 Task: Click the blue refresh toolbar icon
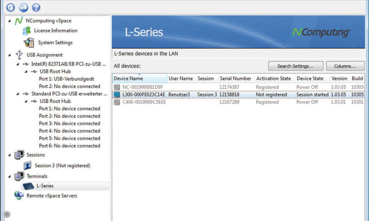[x=10, y=7]
